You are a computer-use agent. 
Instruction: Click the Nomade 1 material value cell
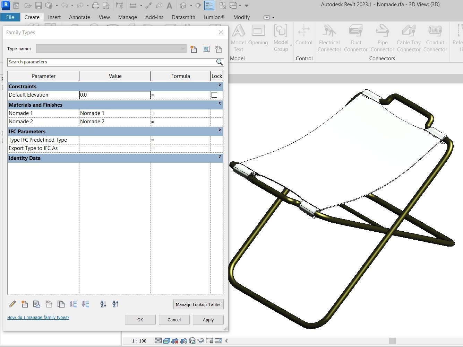tap(115, 113)
